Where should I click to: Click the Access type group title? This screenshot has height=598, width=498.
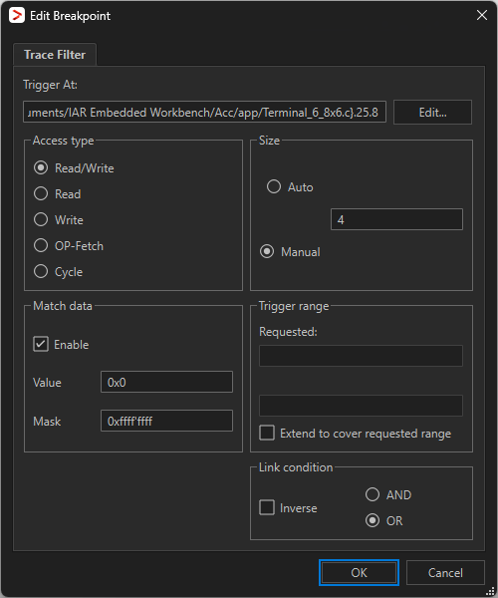[64, 141]
